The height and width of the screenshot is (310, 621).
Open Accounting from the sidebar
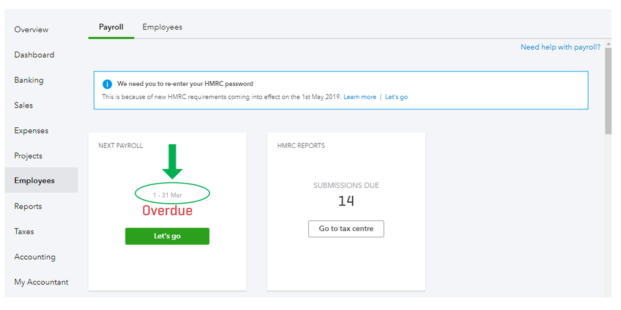pos(35,257)
